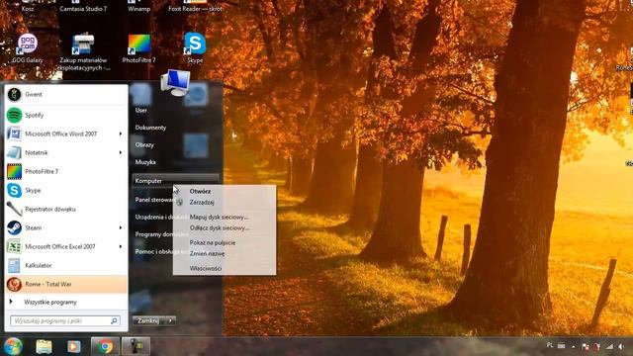Start Rome - Total War

click(66, 284)
